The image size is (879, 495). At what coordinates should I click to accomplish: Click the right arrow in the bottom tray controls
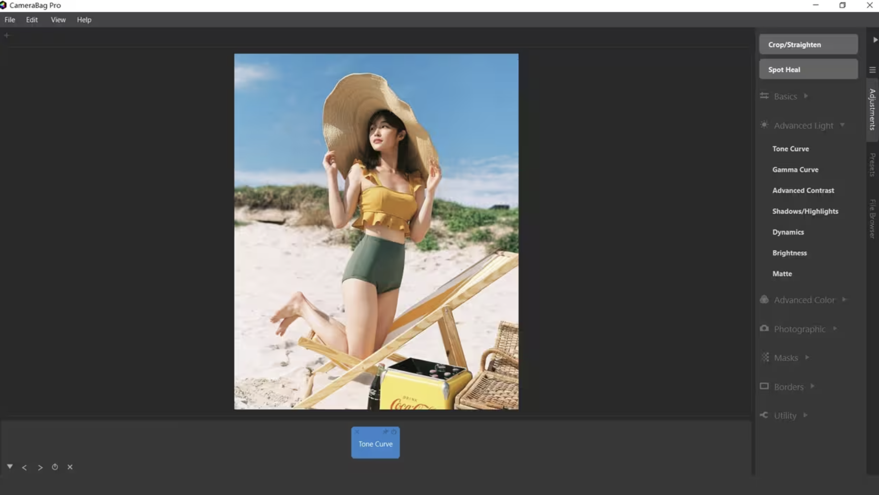[x=40, y=468]
